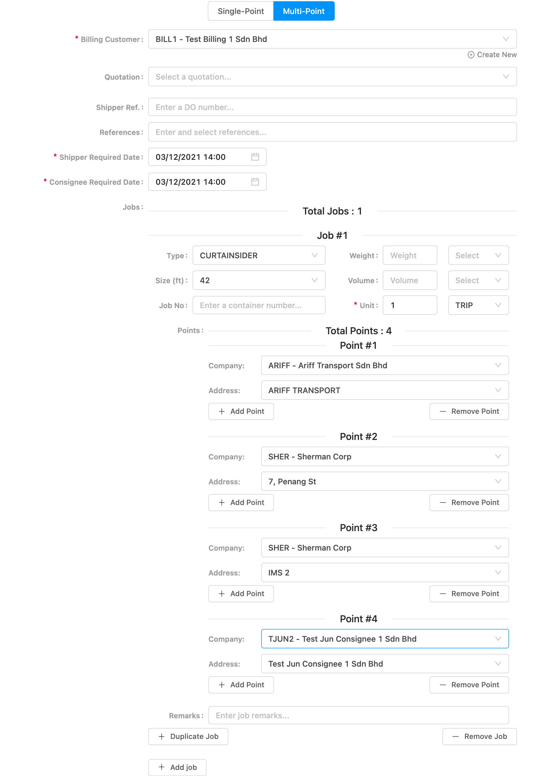The image size is (551, 776).
Task: Open Point #1 Address ARIFF TRANSPORT dropdown
Action: point(385,390)
